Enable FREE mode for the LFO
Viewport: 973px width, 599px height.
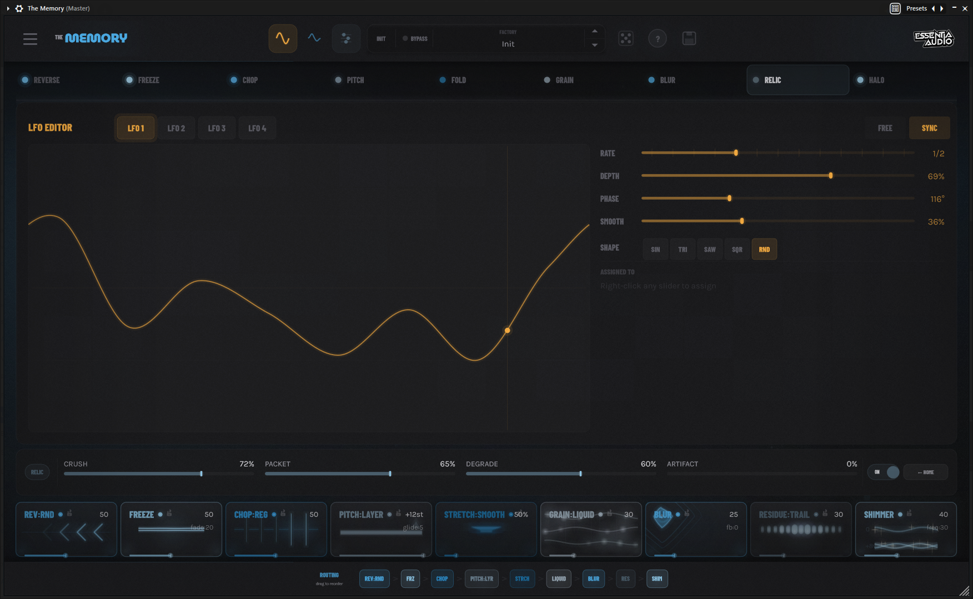(885, 128)
